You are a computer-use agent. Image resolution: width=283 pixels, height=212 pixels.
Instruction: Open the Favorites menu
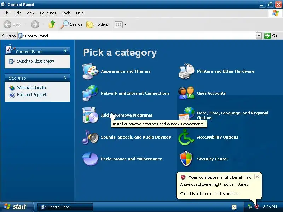pyautogui.click(x=48, y=13)
